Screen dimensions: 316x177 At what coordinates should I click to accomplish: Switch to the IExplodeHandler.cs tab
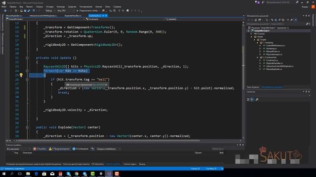(x=73, y=16)
